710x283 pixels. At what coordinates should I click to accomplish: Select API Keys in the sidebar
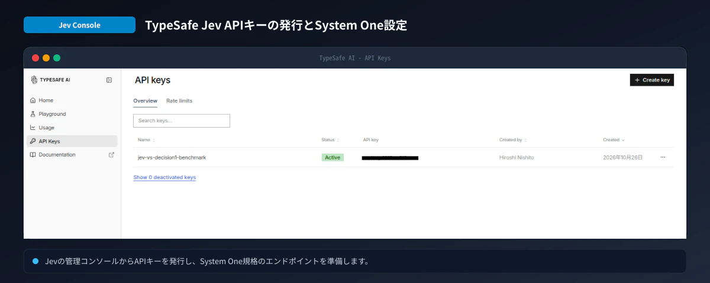[72, 141]
